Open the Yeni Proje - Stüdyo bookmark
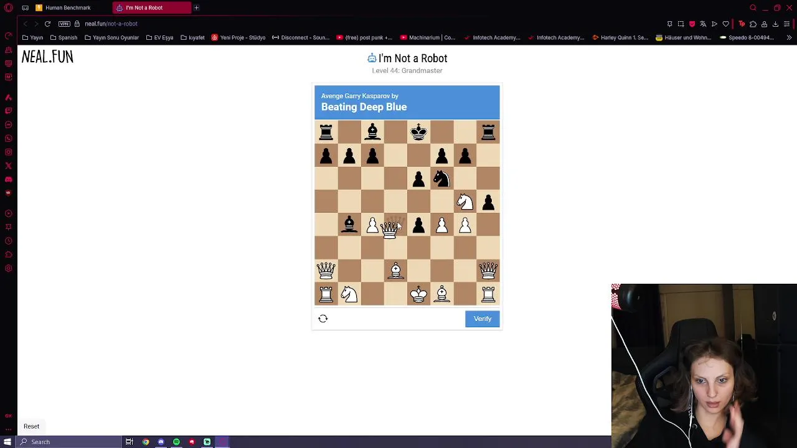The image size is (797, 448). click(238, 37)
